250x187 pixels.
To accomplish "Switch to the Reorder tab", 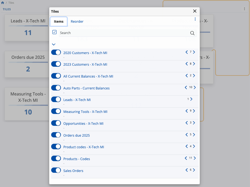I will [77, 22].
